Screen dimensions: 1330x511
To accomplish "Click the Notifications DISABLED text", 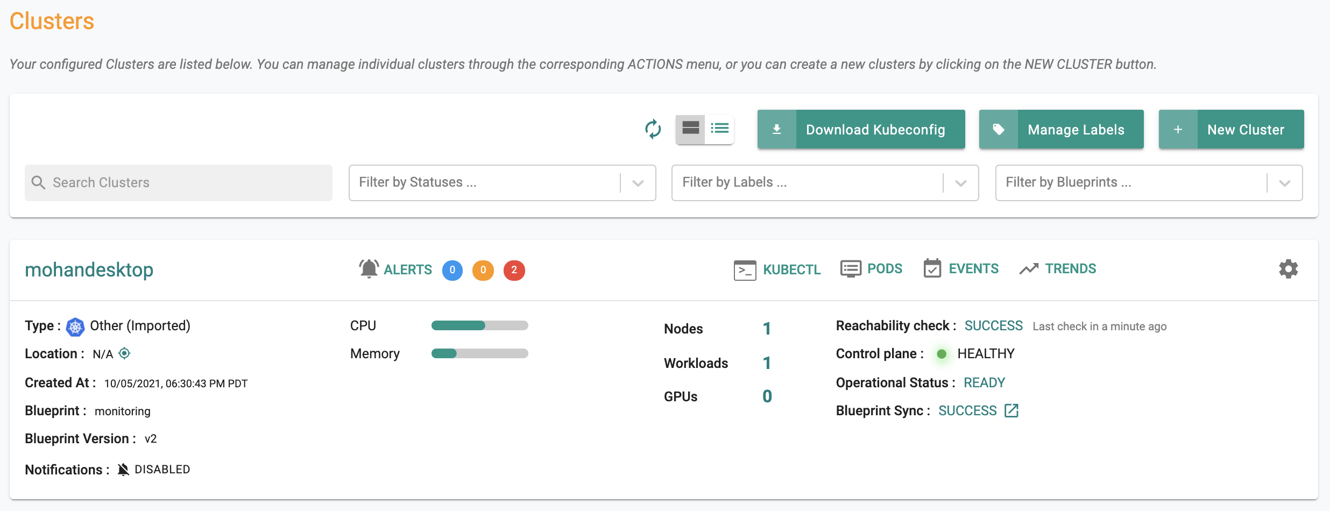I will [162, 470].
